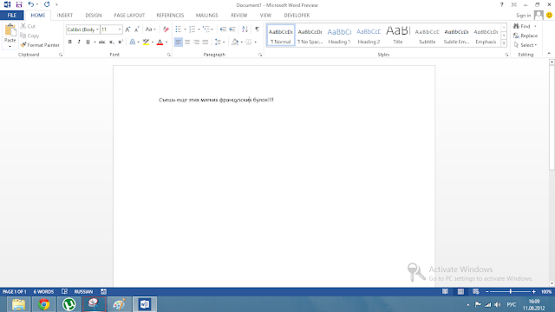The height and width of the screenshot is (312, 555).
Task: Grow the font size
Action: 127,29
